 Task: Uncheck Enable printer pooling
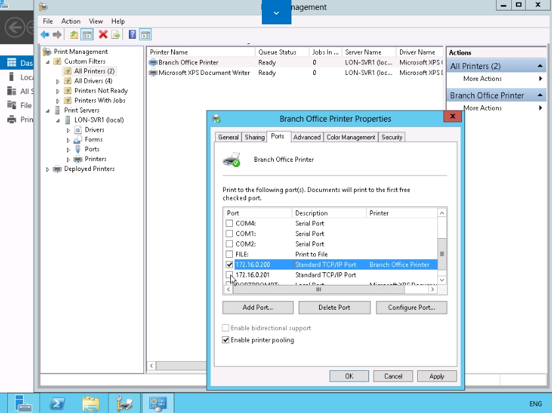226,340
